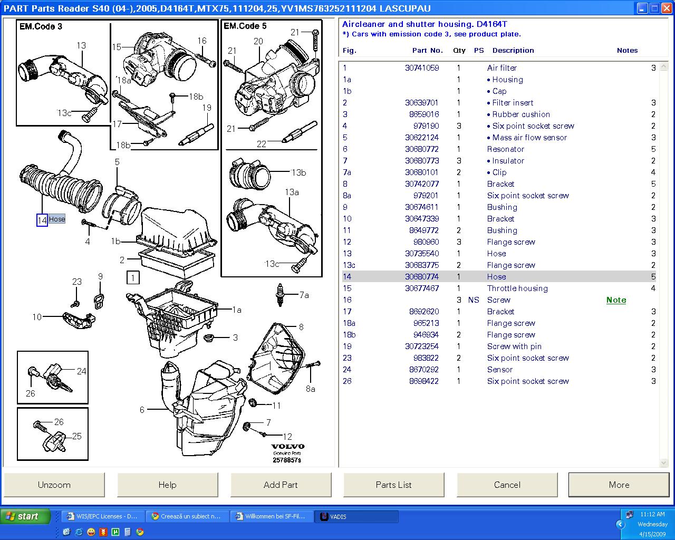Select Flange screw row 946934
Screen dimensions: 675x540
click(499, 335)
